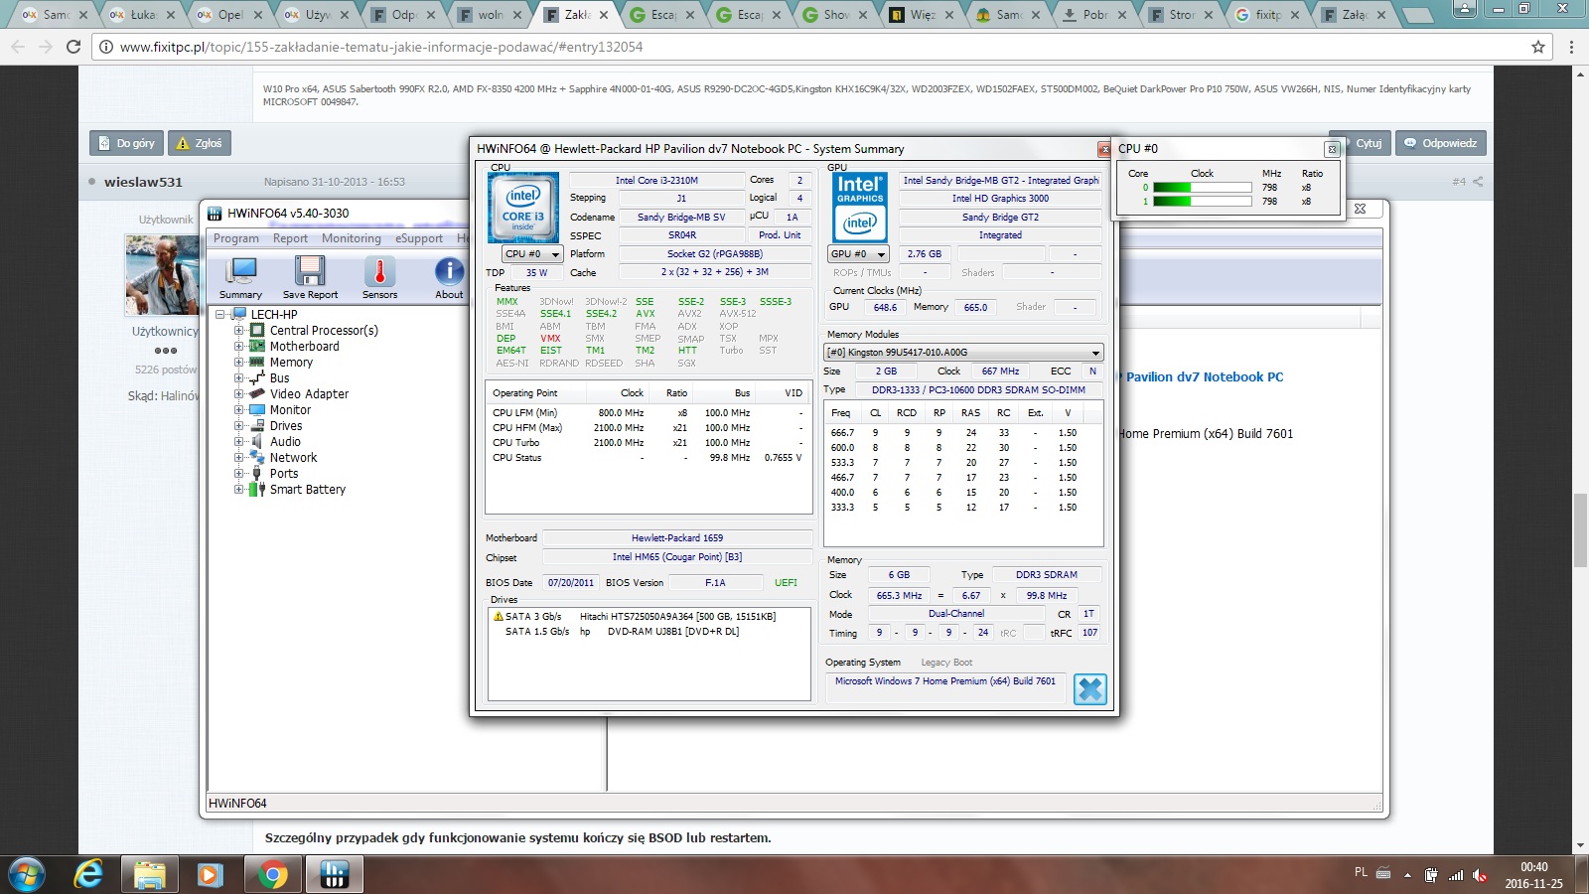Switch to the 'Więz' browser tab
This screenshot has width=1589, height=894.
pyautogui.click(x=923, y=15)
